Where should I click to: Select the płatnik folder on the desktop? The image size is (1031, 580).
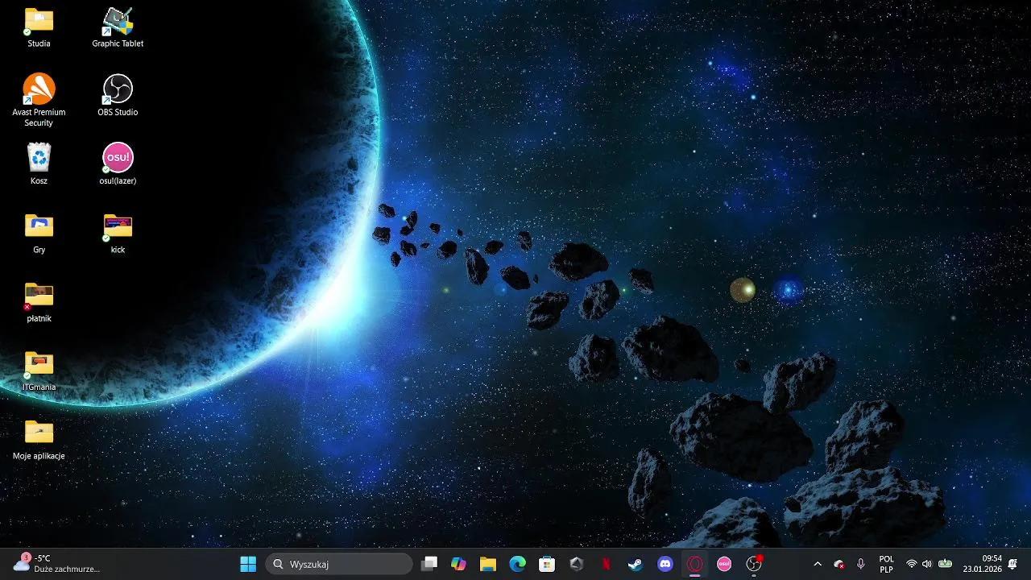(x=39, y=302)
